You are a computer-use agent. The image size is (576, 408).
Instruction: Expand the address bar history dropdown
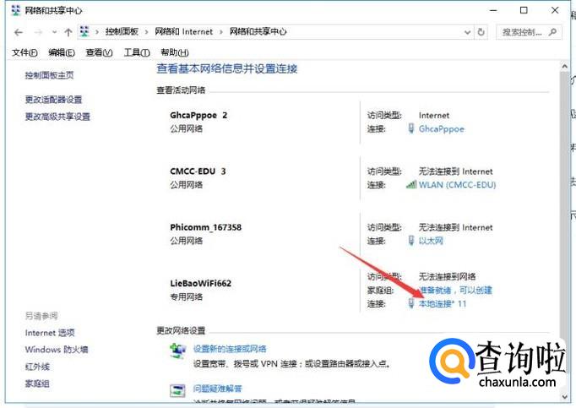tap(467, 32)
